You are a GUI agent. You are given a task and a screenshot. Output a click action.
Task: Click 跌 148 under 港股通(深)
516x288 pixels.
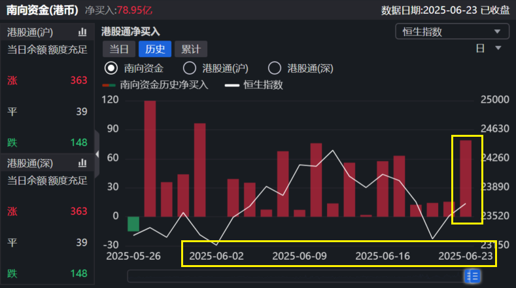click(x=47, y=273)
